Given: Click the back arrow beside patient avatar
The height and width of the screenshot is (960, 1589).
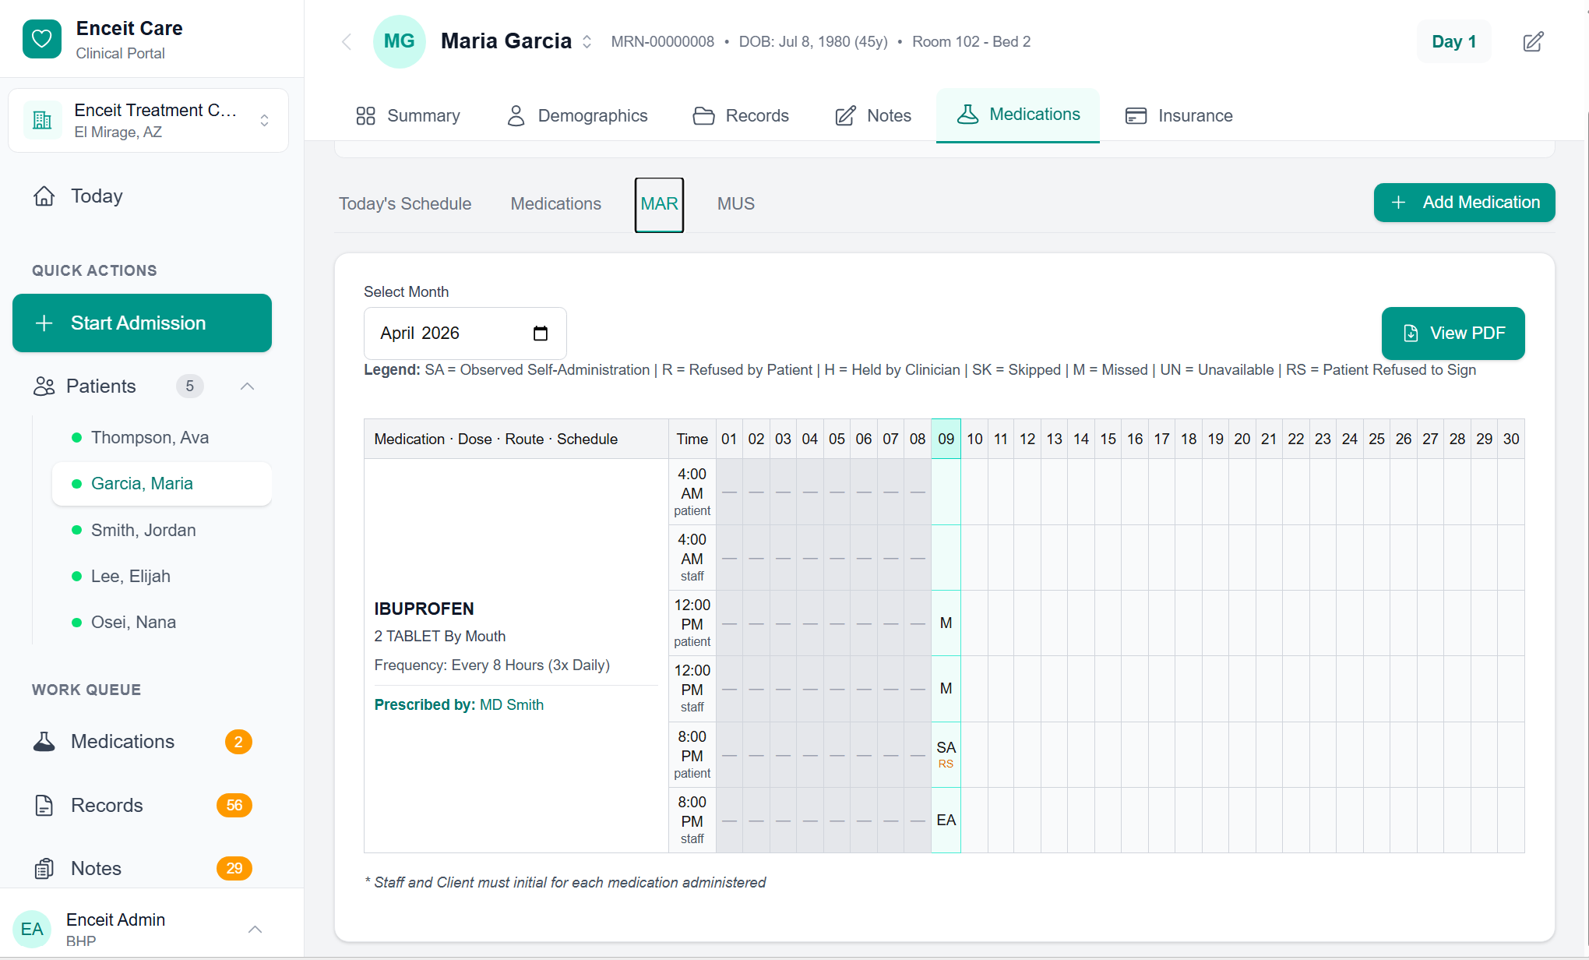Looking at the screenshot, I should click(x=347, y=41).
